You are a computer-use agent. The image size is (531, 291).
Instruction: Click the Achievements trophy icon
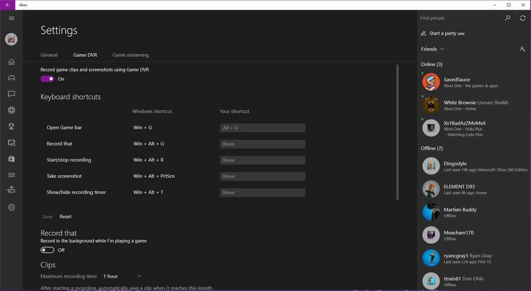pyautogui.click(x=11, y=127)
